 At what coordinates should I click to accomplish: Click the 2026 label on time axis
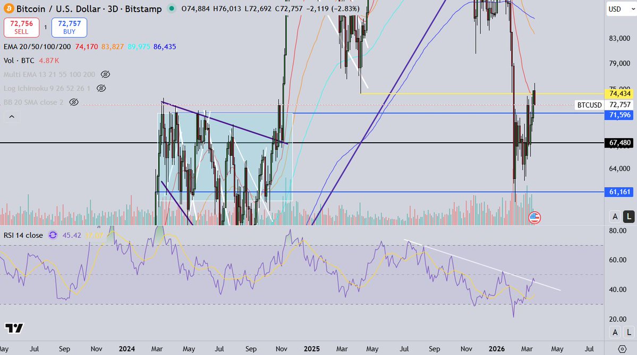coord(496,349)
